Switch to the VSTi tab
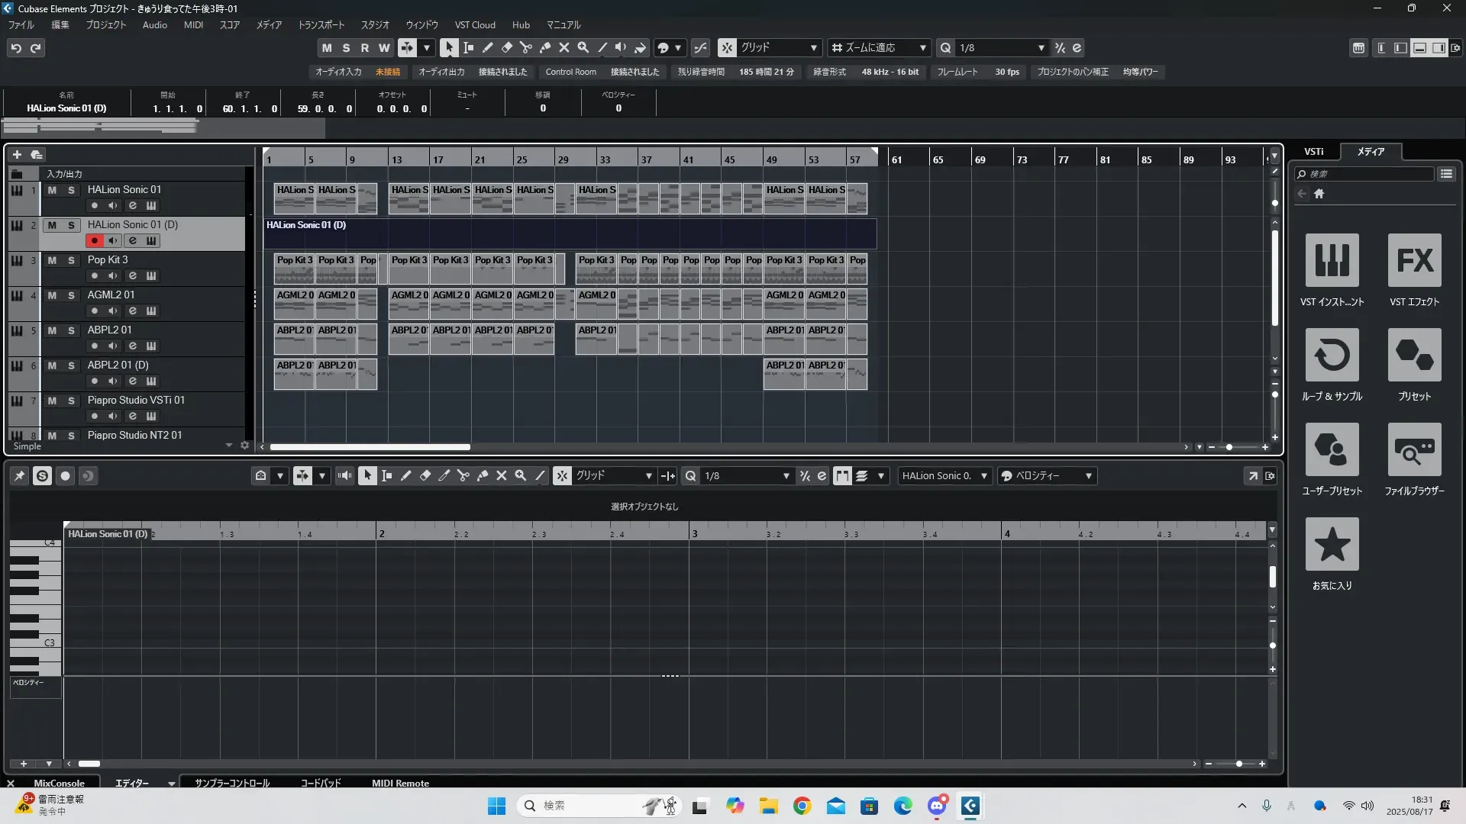Image resolution: width=1466 pixels, height=824 pixels. [1313, 152]
